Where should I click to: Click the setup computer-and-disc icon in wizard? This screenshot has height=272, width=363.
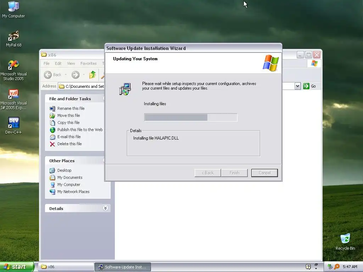coord(125,89)
